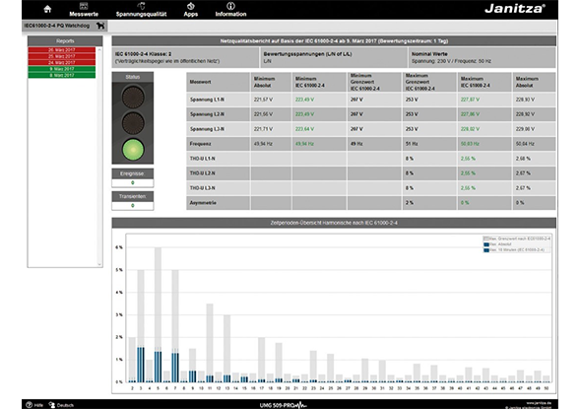Click the THD-U L3-N row label

[x=202, y=188]
